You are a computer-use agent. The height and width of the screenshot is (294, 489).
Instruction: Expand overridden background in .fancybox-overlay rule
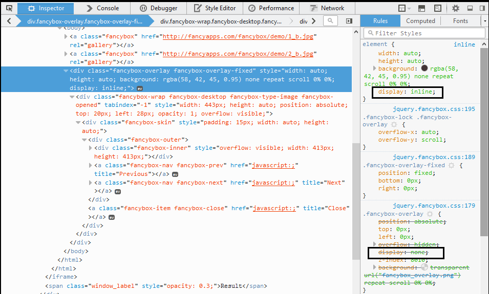[x=374, y=267]
